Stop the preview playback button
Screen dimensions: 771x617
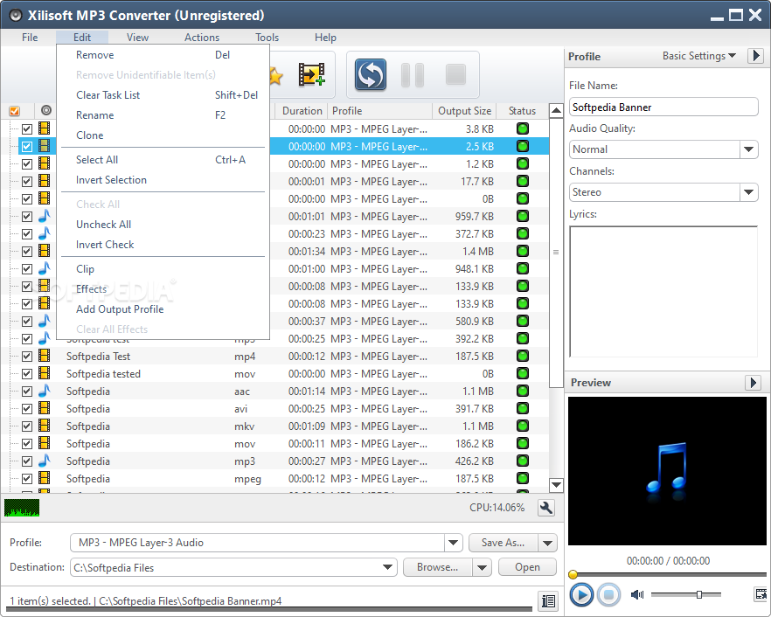[x=608, y=595]
